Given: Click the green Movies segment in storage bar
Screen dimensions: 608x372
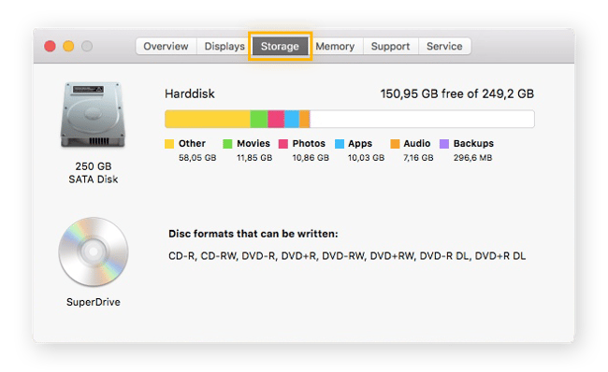Looking at the screenshot, I should coord(259,119).
